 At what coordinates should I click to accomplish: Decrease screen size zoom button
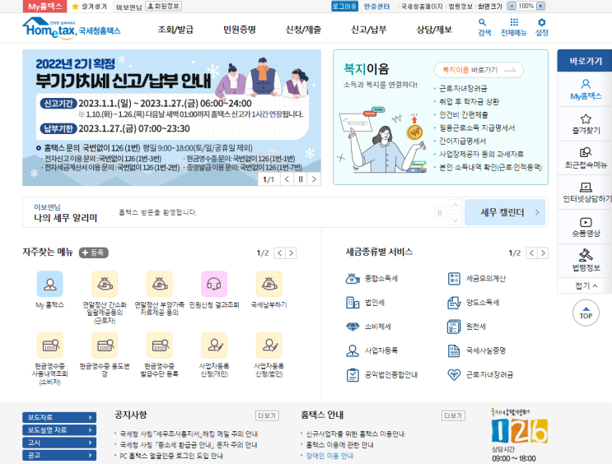[512, 7]
